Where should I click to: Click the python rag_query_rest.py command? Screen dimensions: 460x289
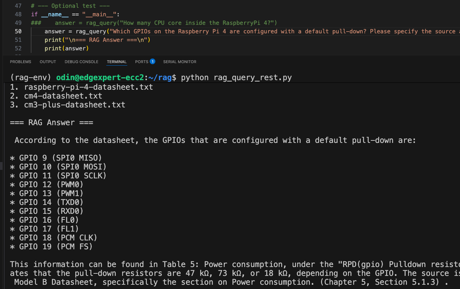click(x=236, y=78)
